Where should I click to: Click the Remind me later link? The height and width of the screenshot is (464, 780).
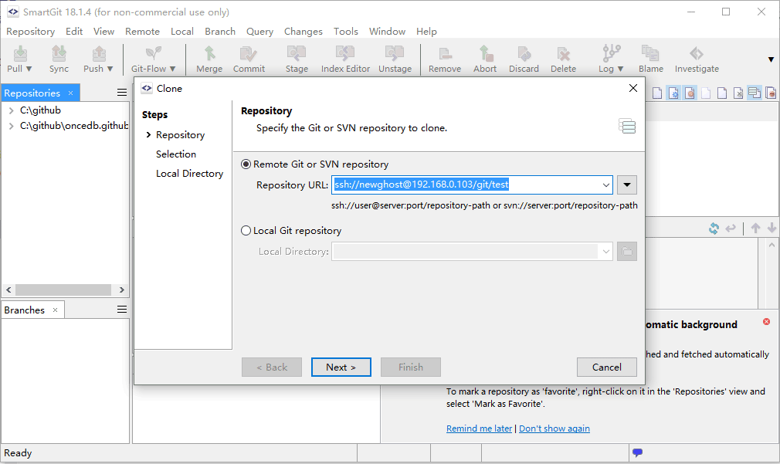tap(479, 428)
